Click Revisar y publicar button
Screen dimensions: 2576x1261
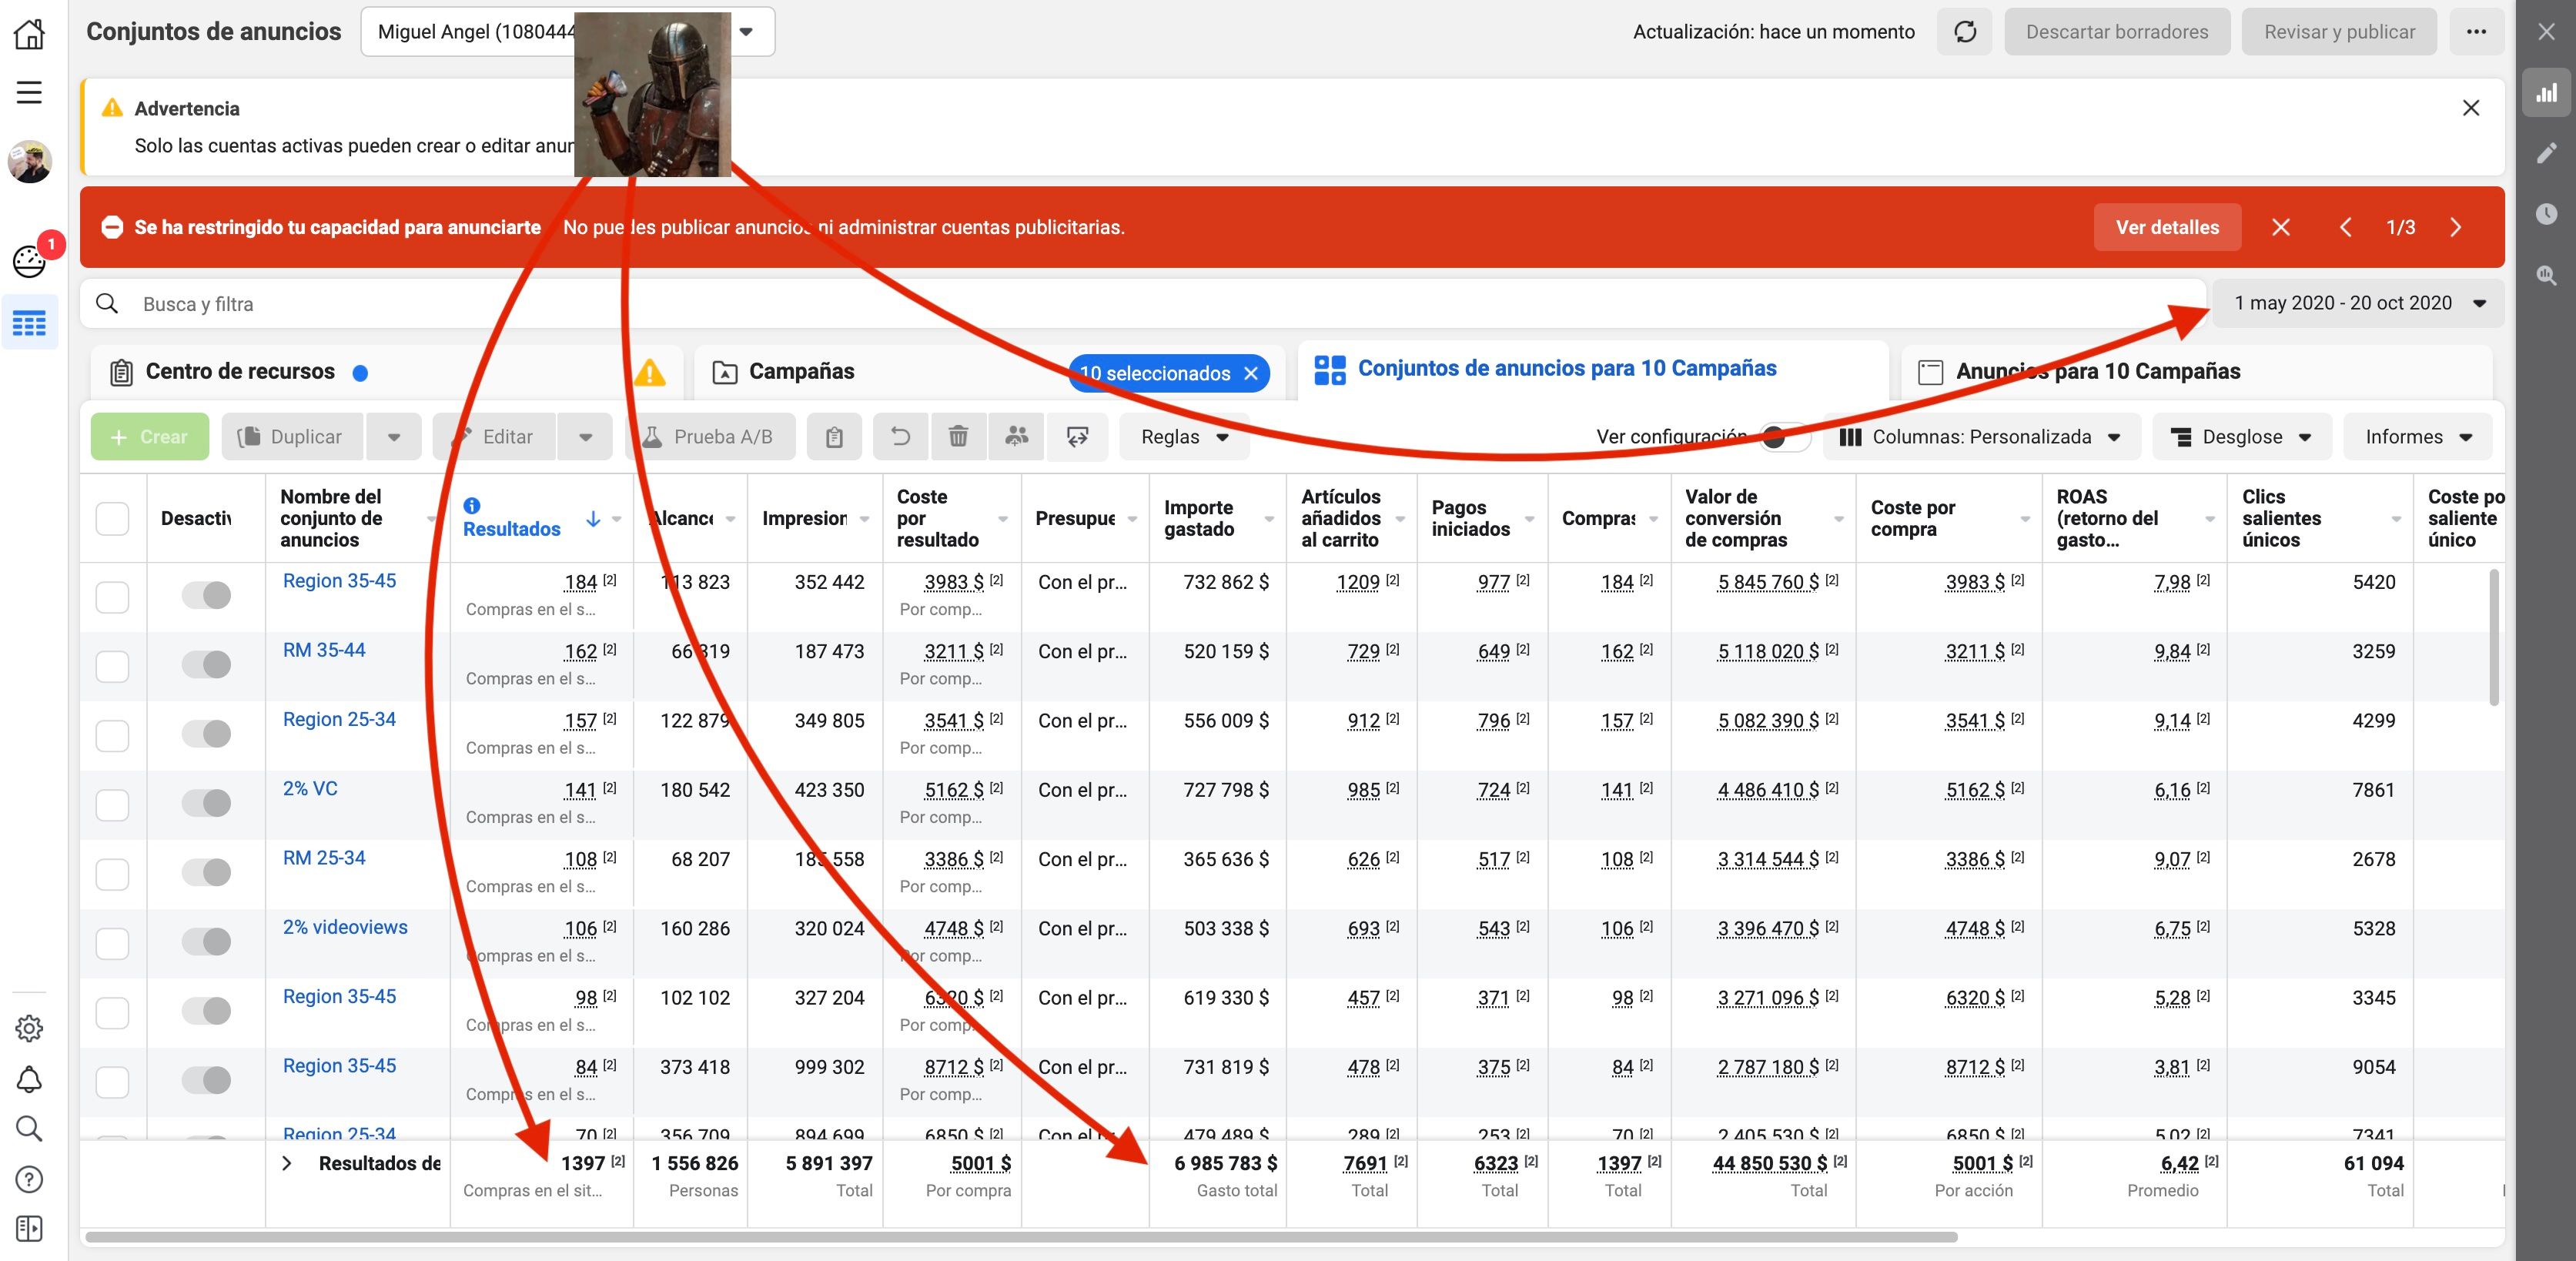click(x=2339, y=32)
